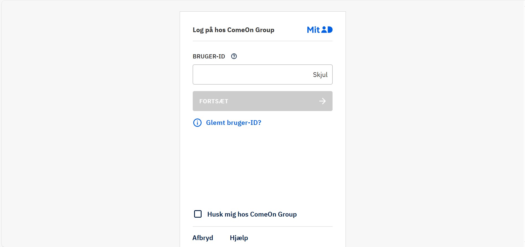Click the 'ComeOn Group' words beside the checkbox
The image size is (525, 247).
273,214
